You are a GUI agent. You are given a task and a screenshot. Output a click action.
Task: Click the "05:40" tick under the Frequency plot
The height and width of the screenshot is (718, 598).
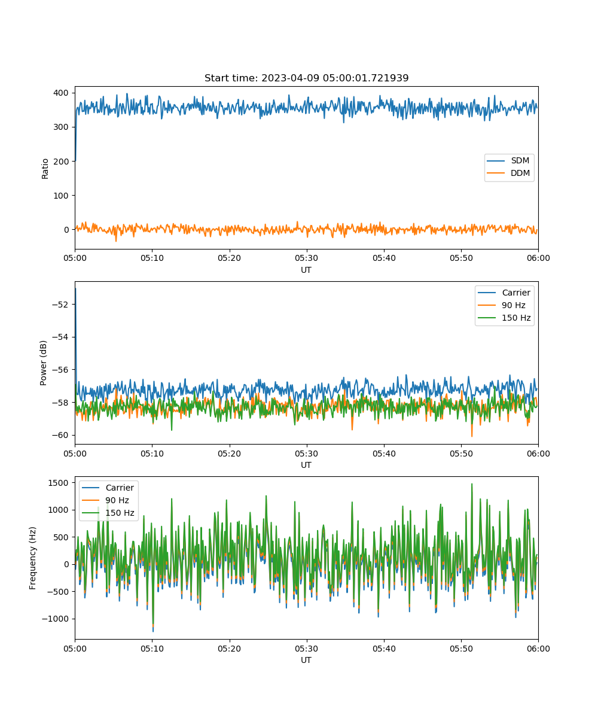coord(384,649)
